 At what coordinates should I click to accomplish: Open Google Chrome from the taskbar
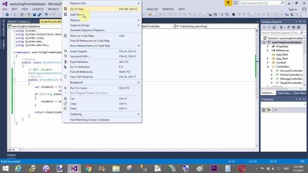88,169
